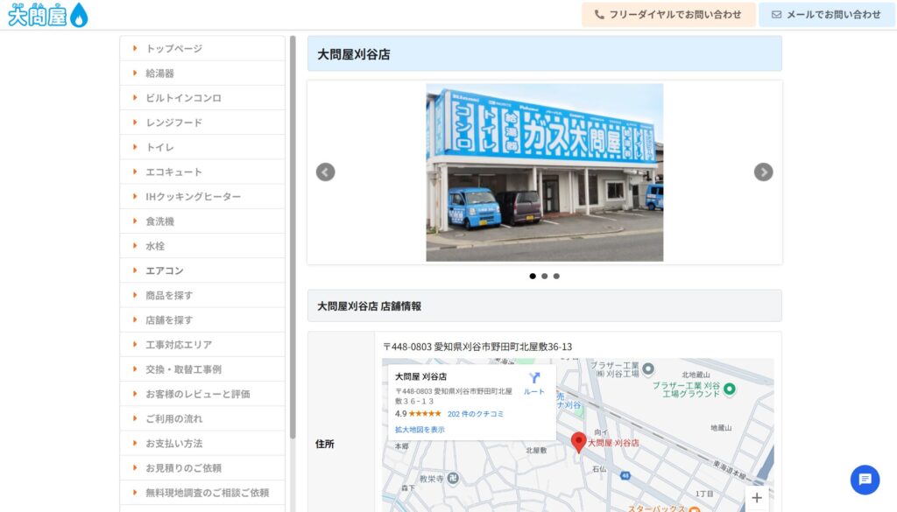The image size is (897, 512).
Task: Open トップページ in the sidebar menu
Action: pyautogui.click(x=202, y=48)
